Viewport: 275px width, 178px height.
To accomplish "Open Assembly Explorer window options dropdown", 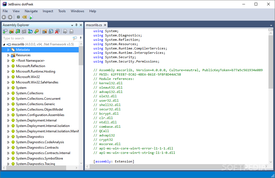I will click(72, 25).
